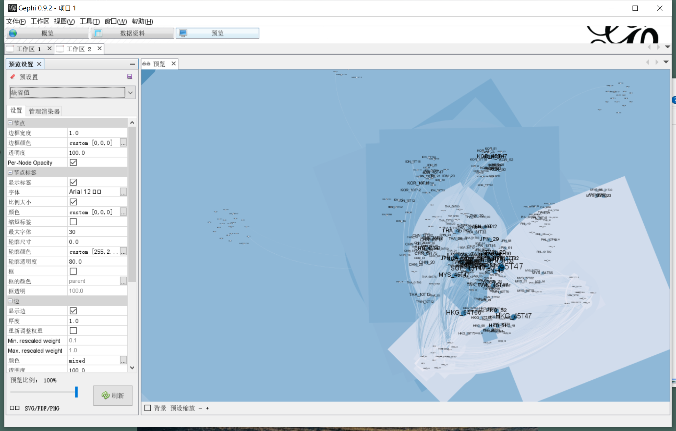The image size is (676, 431).
Task: Collapse the 节点标签 section
Action: tap(10, 172)
